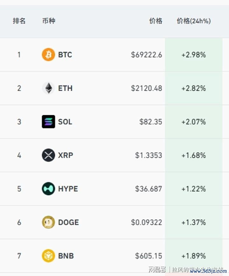229x276 pixels.
Task: Select the SOL price $82.35 cell
Action: coord(150,122)
